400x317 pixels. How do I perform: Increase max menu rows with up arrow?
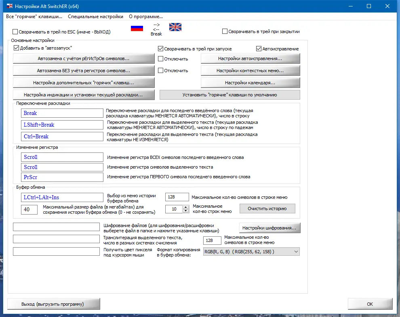tap(186, 207)
